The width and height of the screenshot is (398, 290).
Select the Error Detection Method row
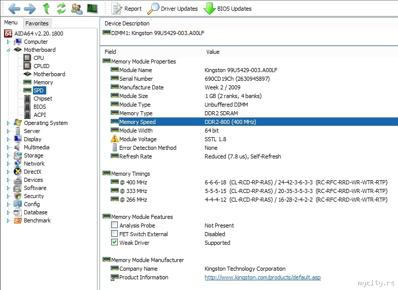pyautogui.click(x=254, y=148)
